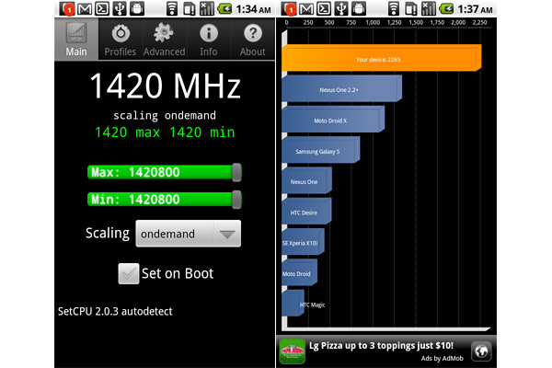Tap Android debug icon in right status bar

359,9
